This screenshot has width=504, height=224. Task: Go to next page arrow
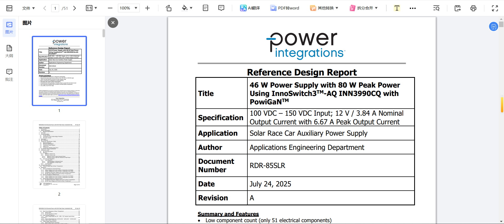pyautogui.click(x=75, y=8)
